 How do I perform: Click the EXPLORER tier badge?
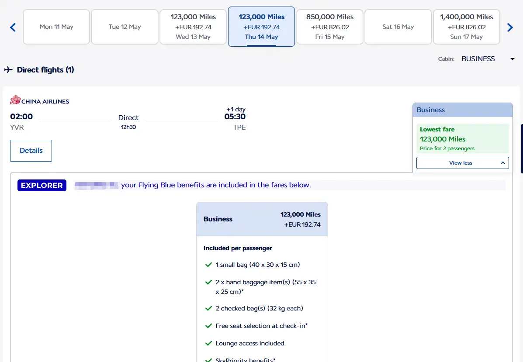pos(42,185)
